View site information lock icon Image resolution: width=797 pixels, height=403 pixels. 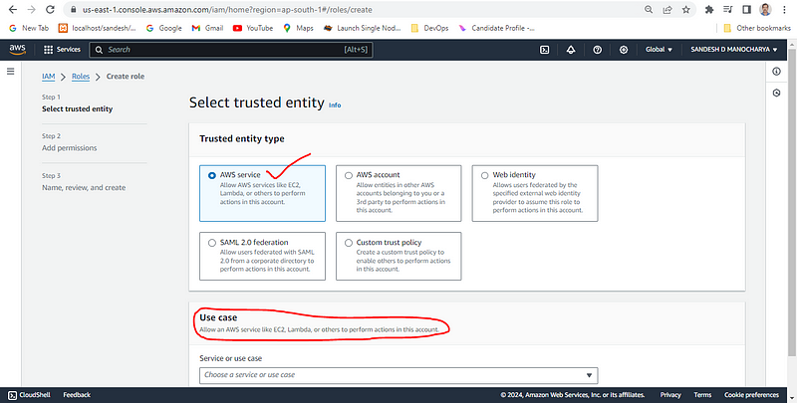coord(74,10)
